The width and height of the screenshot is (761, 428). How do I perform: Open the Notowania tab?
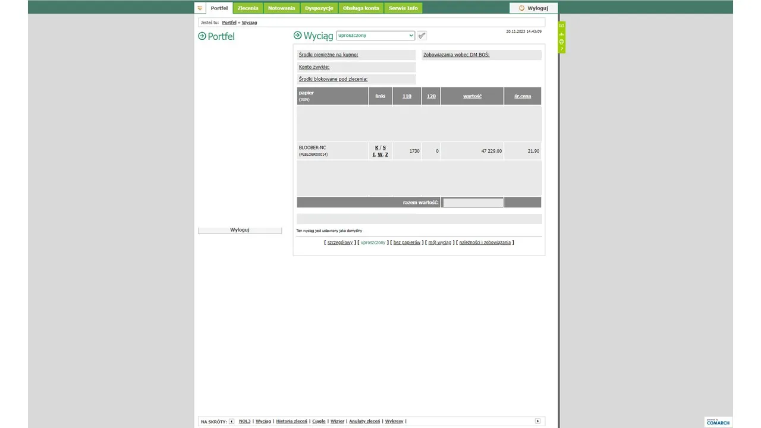pos(281,8)
